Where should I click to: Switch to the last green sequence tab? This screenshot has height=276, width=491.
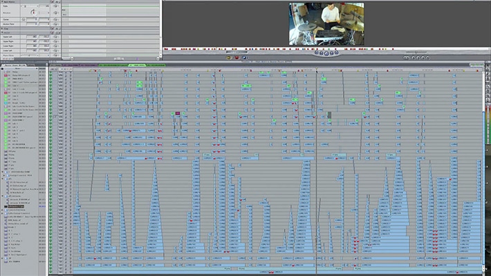coord(156,65)
